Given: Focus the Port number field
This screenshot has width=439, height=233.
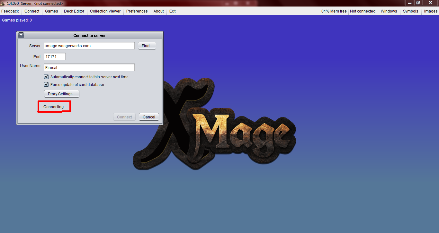Looking at the screenshot, I should (x=55, y=56).
